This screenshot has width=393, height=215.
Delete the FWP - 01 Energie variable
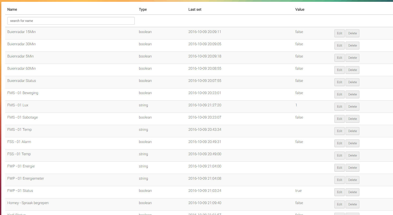pos(353,168)
